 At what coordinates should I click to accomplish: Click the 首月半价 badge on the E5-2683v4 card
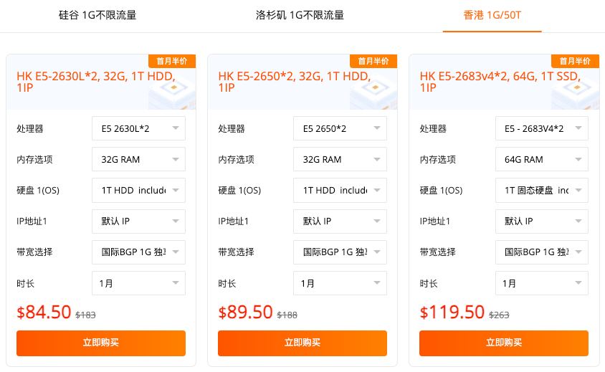pyautogui.click(x=575, y=61)
